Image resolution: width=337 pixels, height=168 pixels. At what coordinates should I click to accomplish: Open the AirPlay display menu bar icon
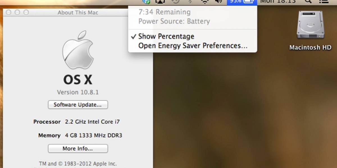tap(160, 2)
